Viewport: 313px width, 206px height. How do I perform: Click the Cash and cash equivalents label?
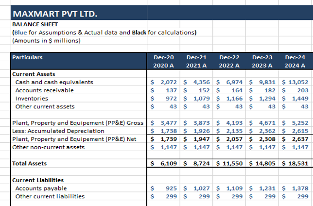54,82
